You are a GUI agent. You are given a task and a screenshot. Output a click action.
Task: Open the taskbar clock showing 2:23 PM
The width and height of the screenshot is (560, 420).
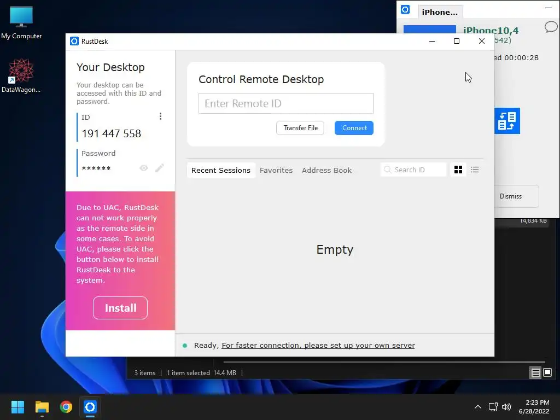coord(534,407)
